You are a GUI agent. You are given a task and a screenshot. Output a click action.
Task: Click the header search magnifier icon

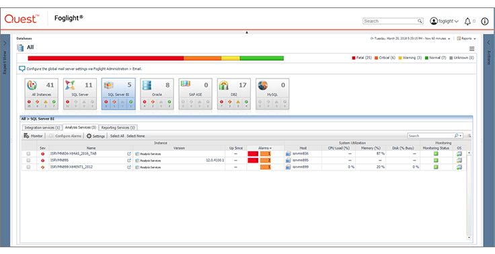pos(420,21)
